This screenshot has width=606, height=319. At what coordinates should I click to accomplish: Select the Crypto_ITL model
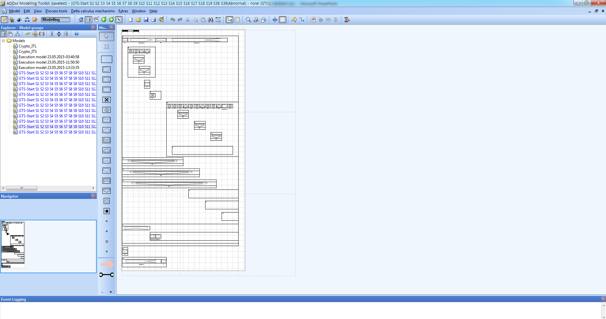tap(28, 46)
